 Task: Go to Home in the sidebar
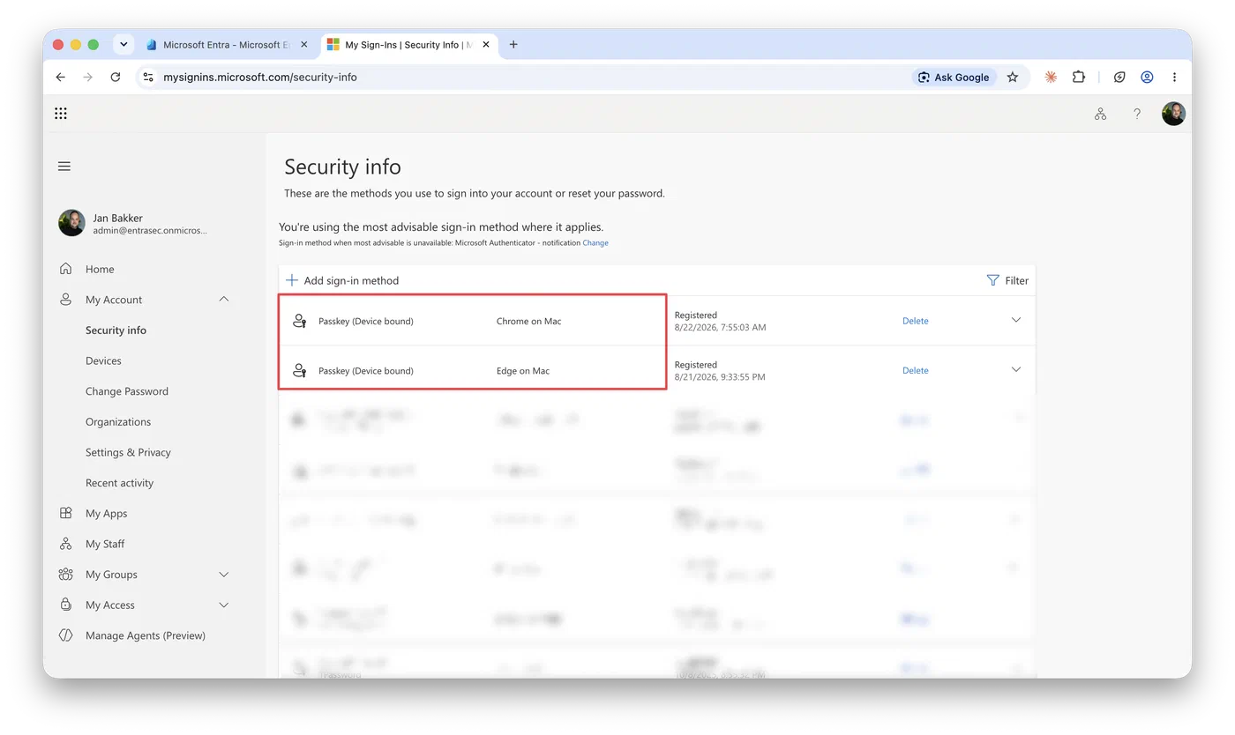100,269
